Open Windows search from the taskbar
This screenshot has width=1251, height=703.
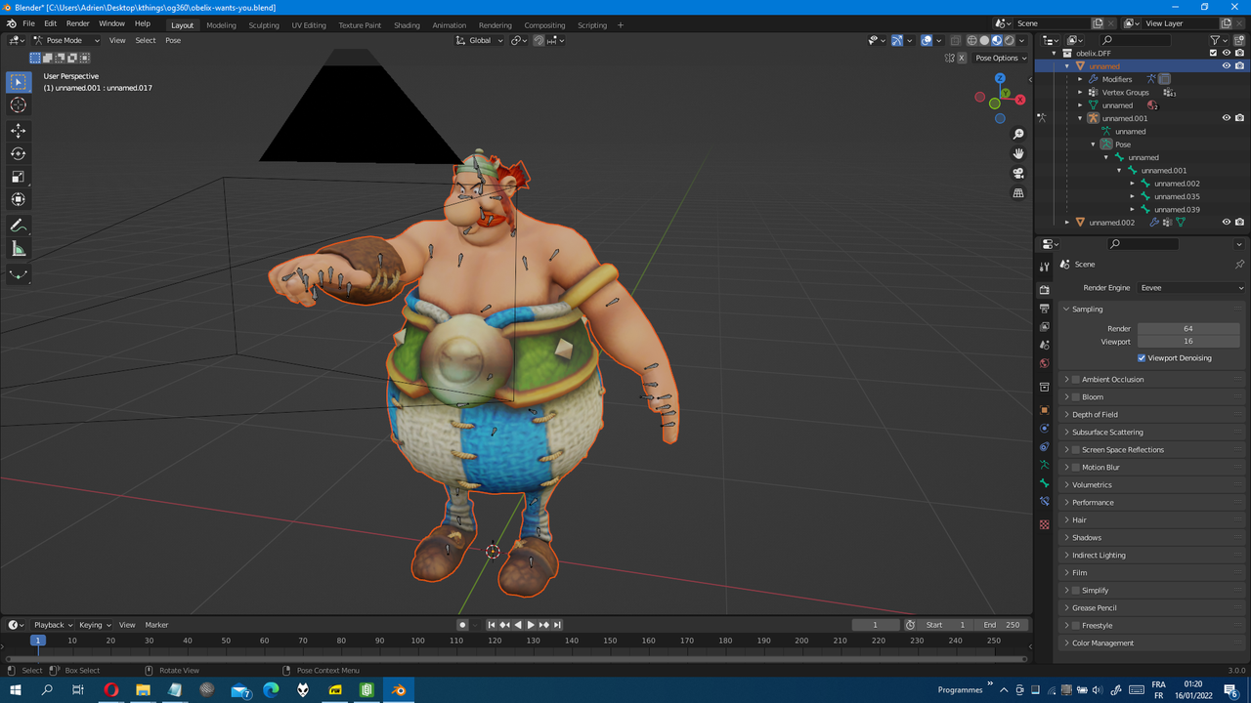click(x=47, y=690)
